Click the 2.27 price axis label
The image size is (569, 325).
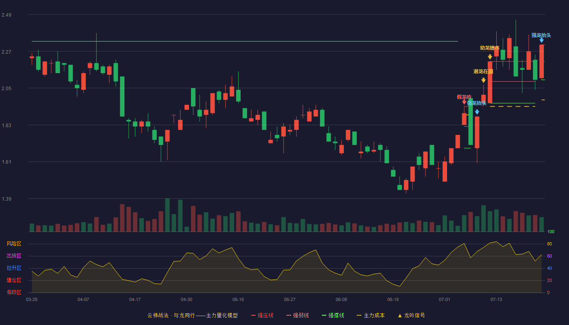pos(7,52)
